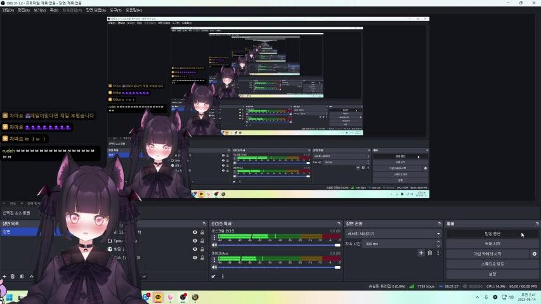Increase transition duration with up arrow
The width and height of the screenshot is (541, 304).
point(438,242)
